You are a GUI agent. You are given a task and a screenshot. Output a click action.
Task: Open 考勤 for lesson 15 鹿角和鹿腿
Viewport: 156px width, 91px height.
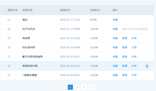(115, 75)
